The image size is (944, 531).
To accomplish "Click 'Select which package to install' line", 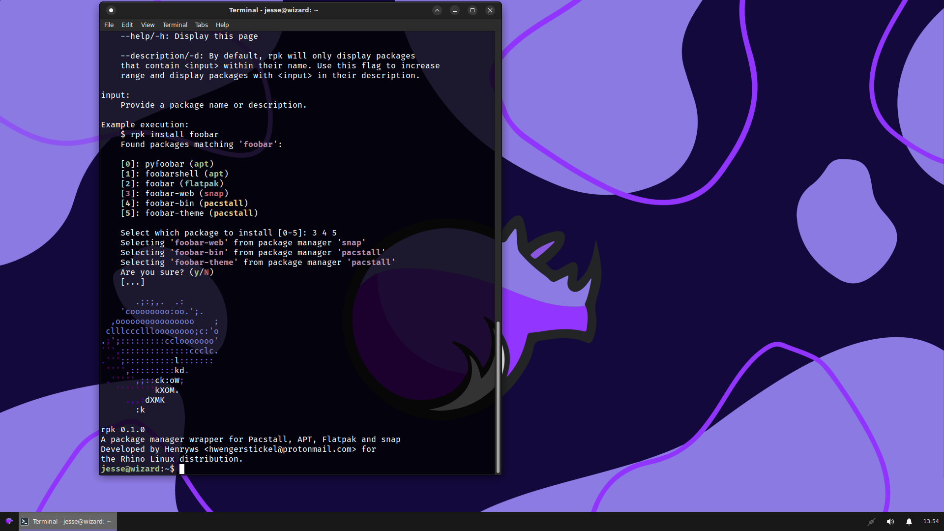I will (229, 233).
